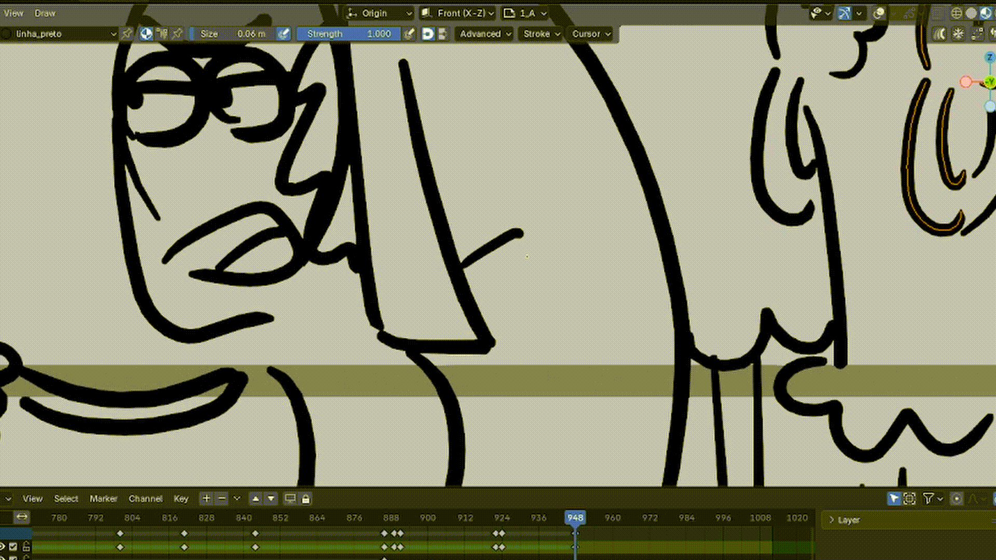Adjust the brush Size field showing 0.06 m
This screenshot has width=996, height=560.
click(232, 34)
